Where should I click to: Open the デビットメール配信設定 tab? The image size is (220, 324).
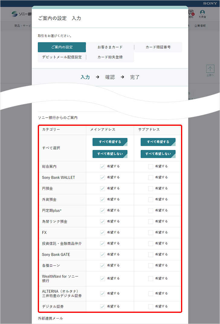62,57
